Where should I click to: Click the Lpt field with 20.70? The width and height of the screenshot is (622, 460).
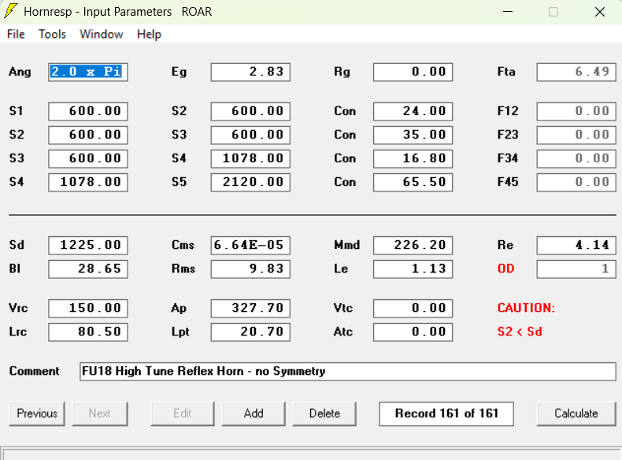250,332
